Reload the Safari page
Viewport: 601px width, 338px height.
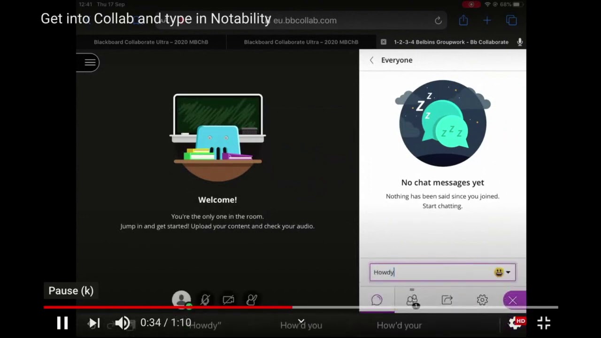(438, 21)
